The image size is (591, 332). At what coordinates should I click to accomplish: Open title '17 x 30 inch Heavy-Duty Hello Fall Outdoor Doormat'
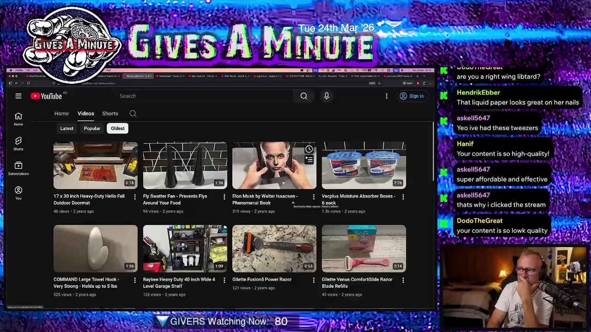tap(89, 199)
